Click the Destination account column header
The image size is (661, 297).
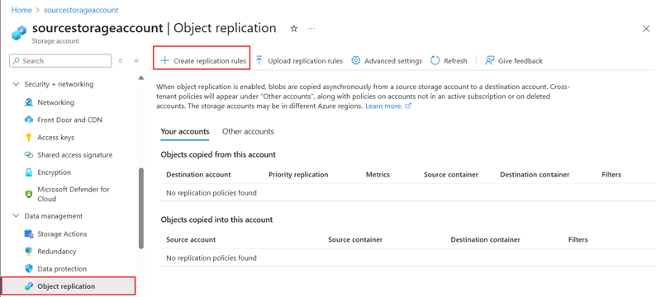click(x=198, y=174)
